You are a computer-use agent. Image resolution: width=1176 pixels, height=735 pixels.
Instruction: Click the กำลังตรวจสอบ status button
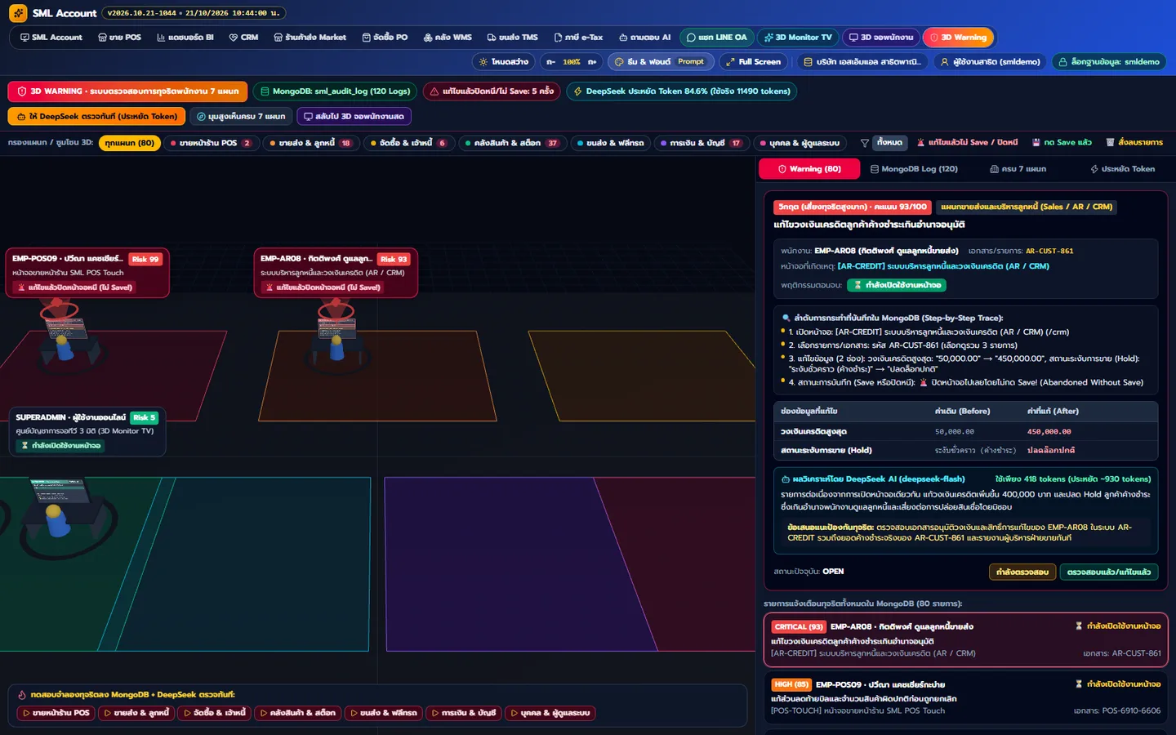pyautogui.click(x=1022, y=572)
